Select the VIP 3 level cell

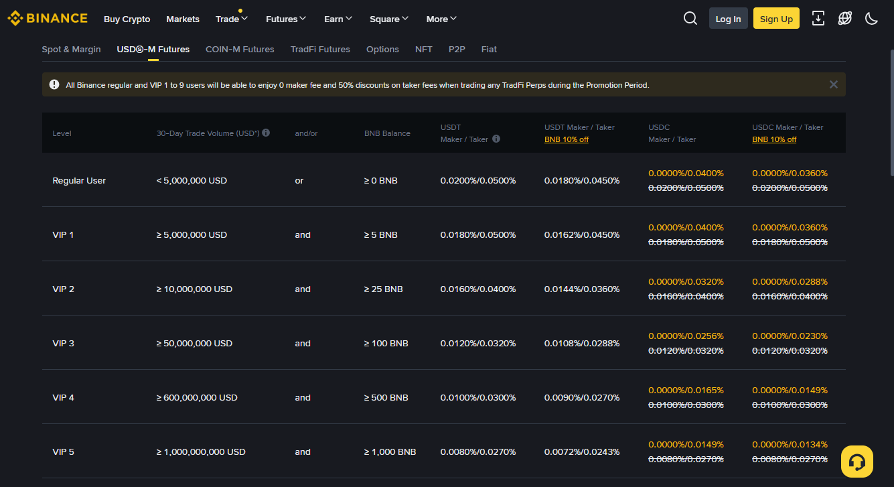coord(64,343)
